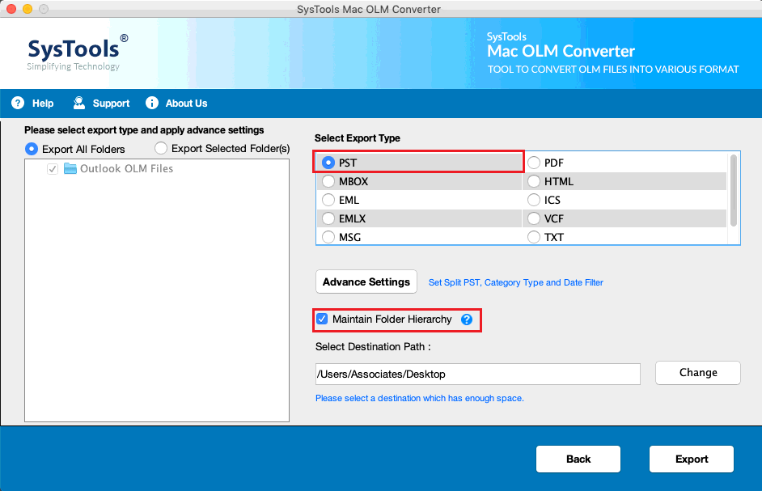Screen dimensions: 762x491
Task: Open the Support menu item
Action: click(x=101, y=103)
